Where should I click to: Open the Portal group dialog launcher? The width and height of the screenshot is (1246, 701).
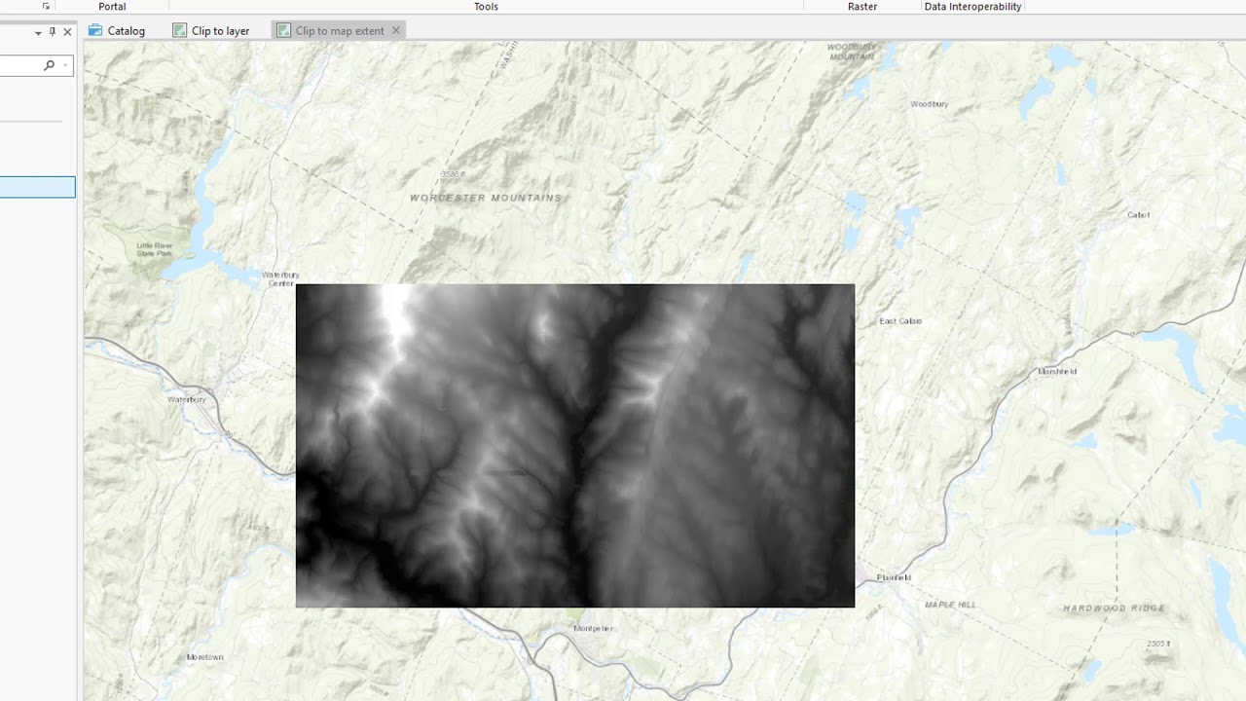click(x=46, y=6)
